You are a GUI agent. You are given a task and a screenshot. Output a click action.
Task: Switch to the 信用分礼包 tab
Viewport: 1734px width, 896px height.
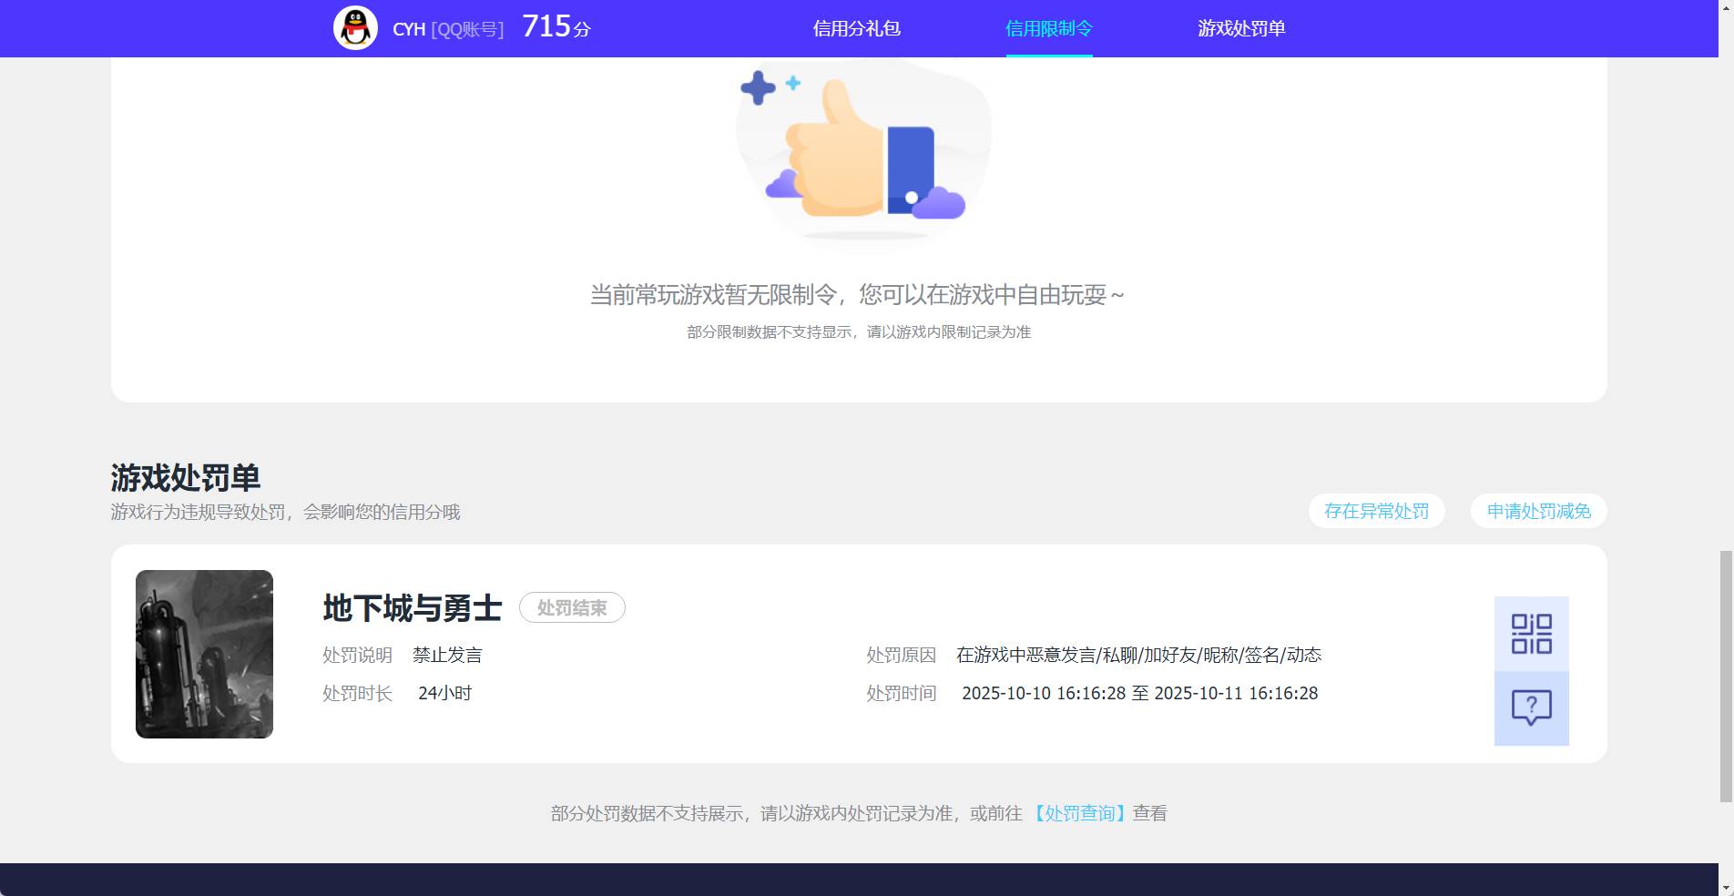857,28
